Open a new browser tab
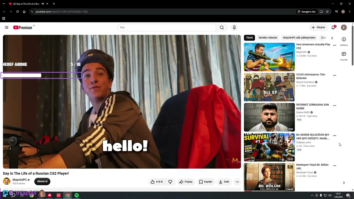 tap(54, 4)
